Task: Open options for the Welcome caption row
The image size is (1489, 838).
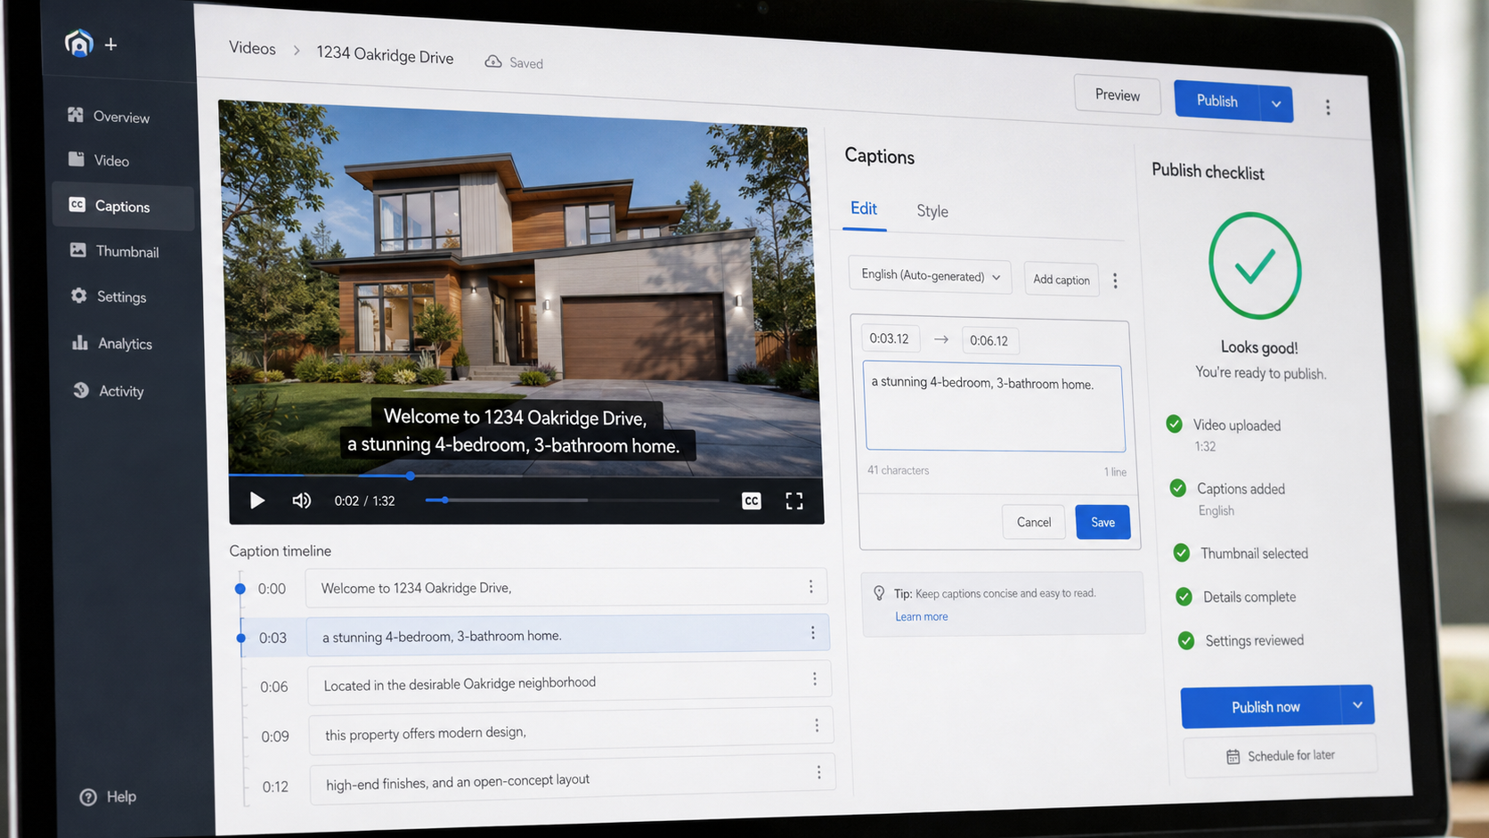Action: pyautogui.click(x=810, y=586)
